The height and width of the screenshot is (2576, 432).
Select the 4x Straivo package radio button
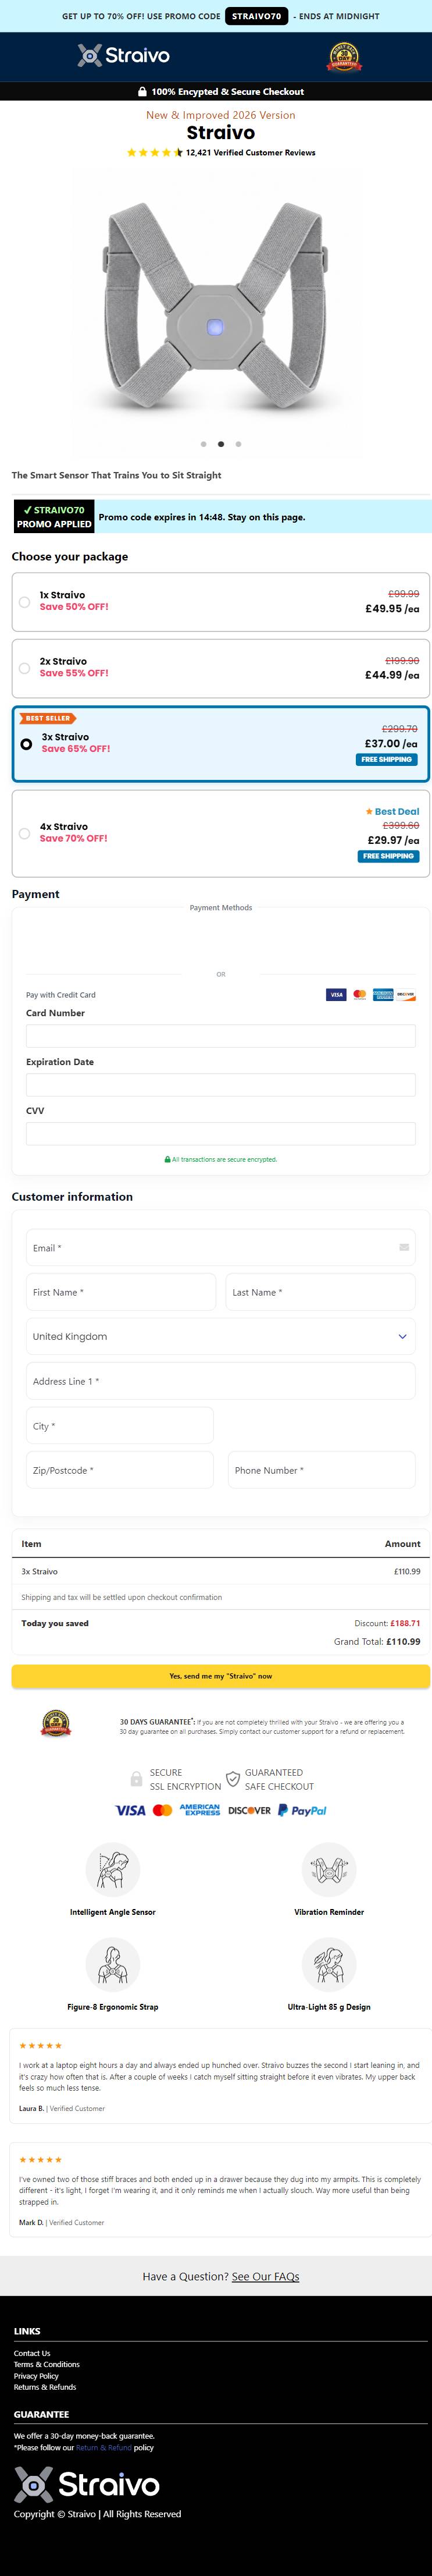coord(24,833)
